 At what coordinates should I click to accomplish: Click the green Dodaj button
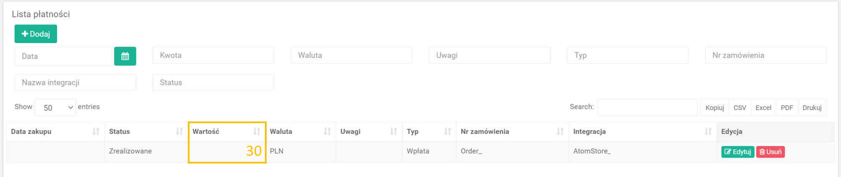pos(36,34)
